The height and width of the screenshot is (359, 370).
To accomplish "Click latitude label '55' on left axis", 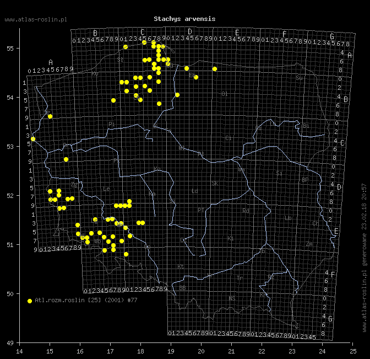I will 10,49.
